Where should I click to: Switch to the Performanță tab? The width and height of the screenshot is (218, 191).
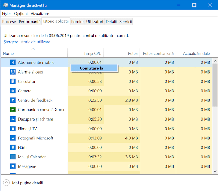(x=30, y=22)
